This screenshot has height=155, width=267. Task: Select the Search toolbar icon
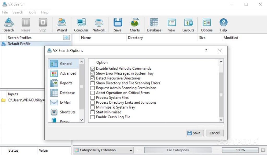point(9,24)
